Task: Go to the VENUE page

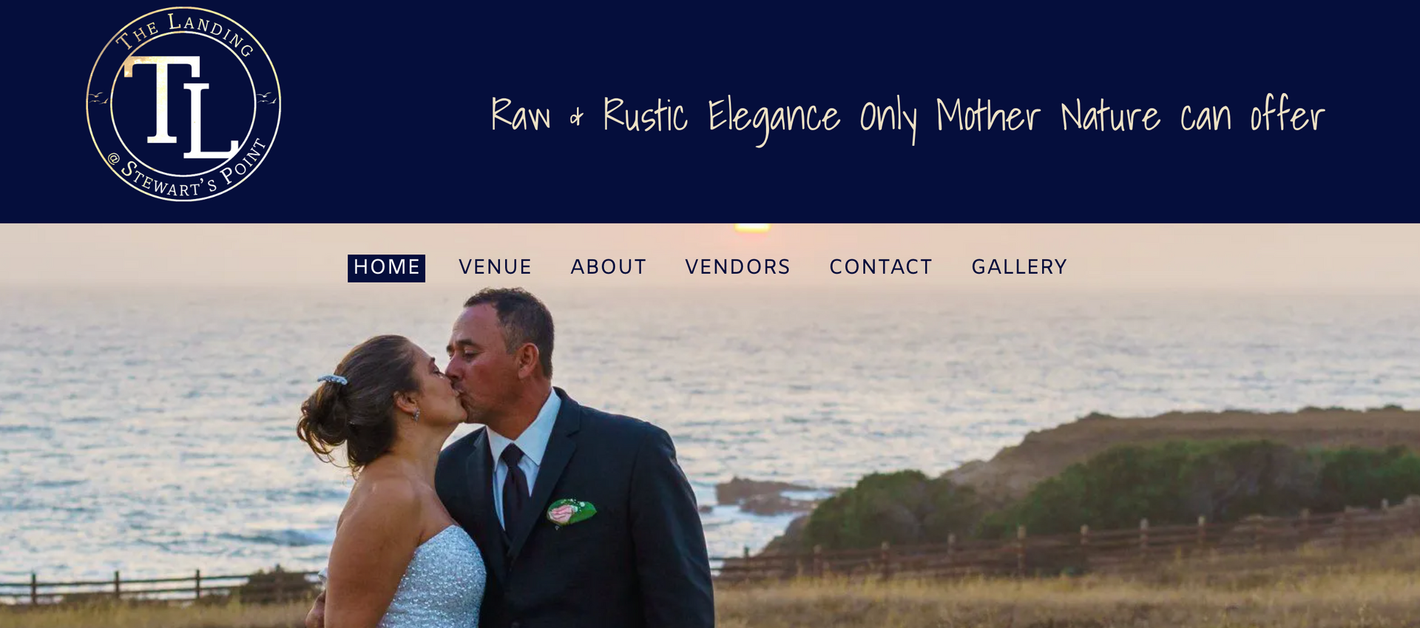Action: pos(495,267)
